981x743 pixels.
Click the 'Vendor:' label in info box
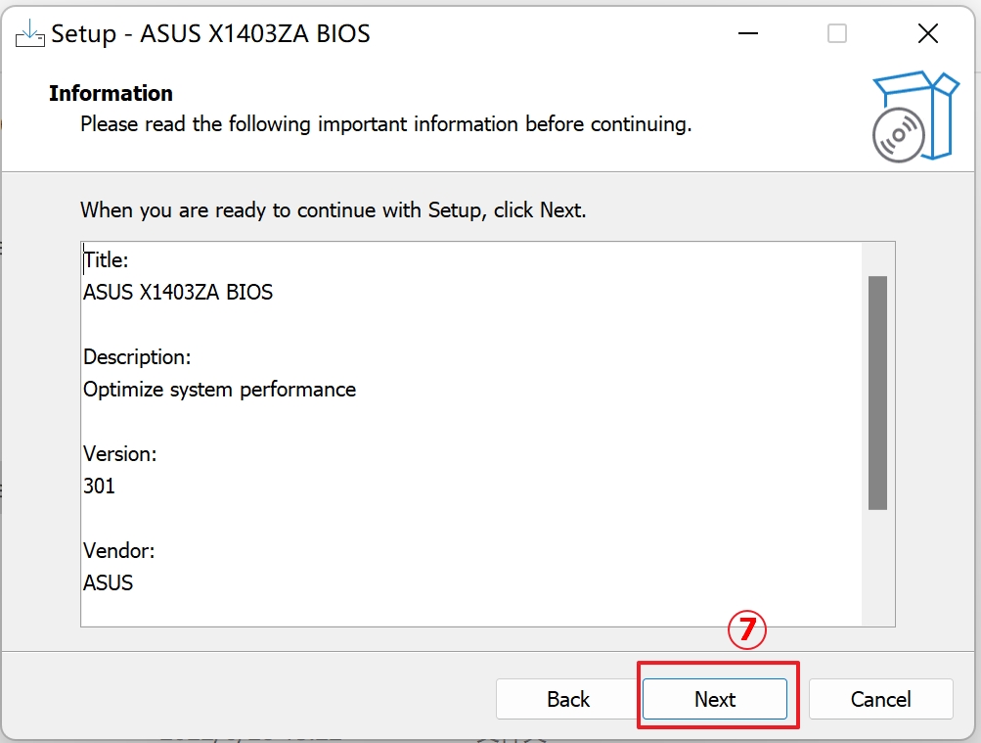pyautogui.click(x=118, y=551)
